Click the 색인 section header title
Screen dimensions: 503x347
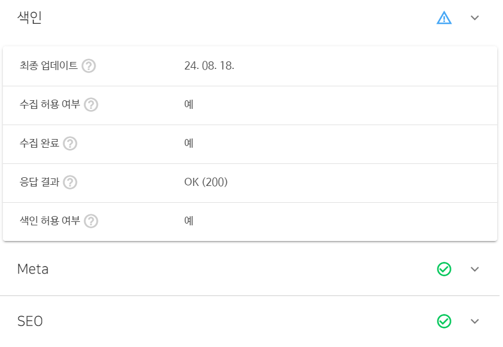[x=30, y=18]
